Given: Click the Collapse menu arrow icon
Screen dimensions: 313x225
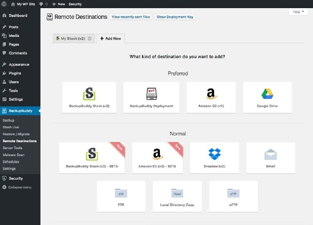Looking at the screenshot, I should coord(4,187).
